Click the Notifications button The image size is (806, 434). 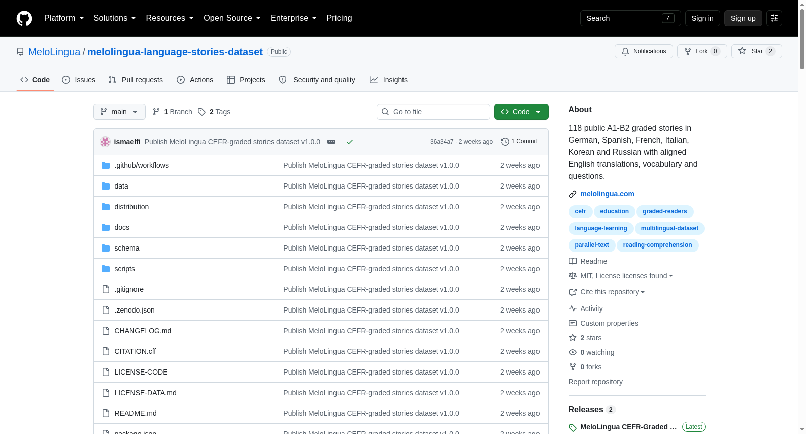(644, 51)
